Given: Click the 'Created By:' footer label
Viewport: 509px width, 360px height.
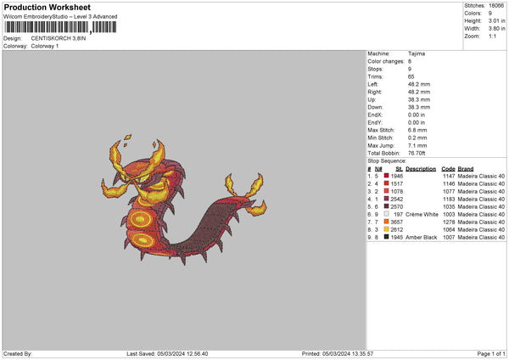Looking at the screenshot, I should [x=18, y=354].
